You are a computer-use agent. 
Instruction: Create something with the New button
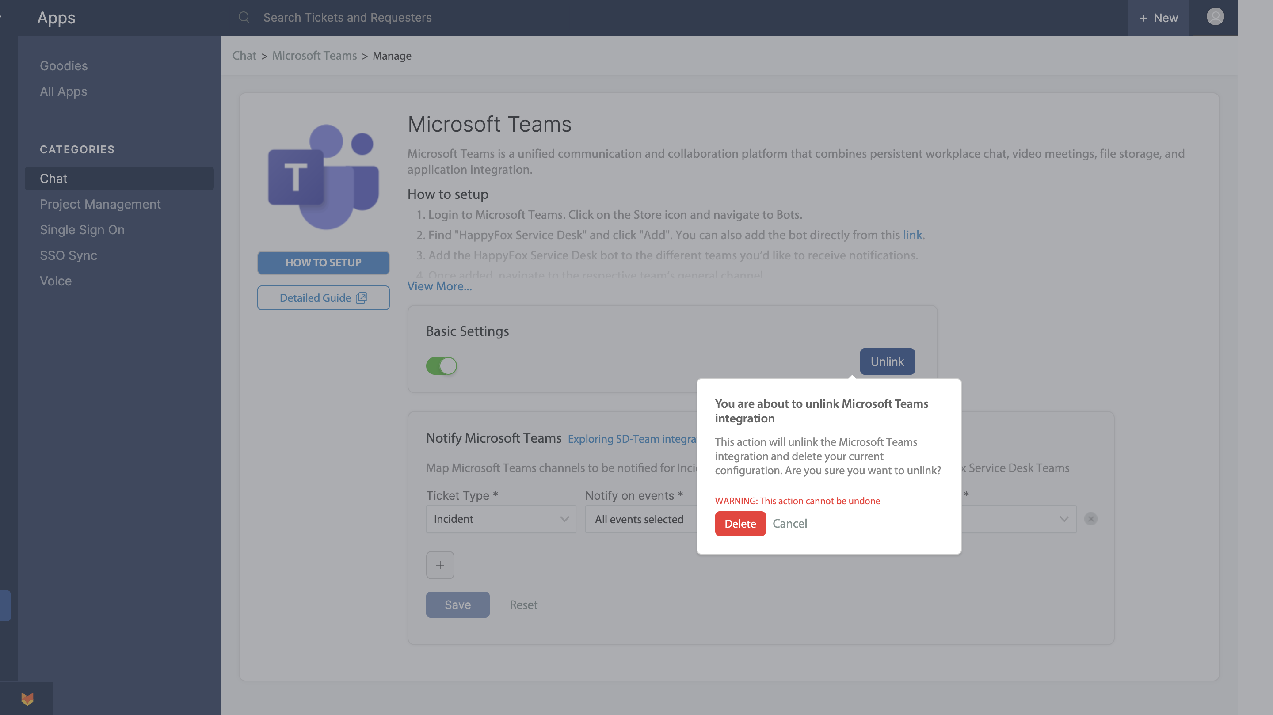[1159, 18]
